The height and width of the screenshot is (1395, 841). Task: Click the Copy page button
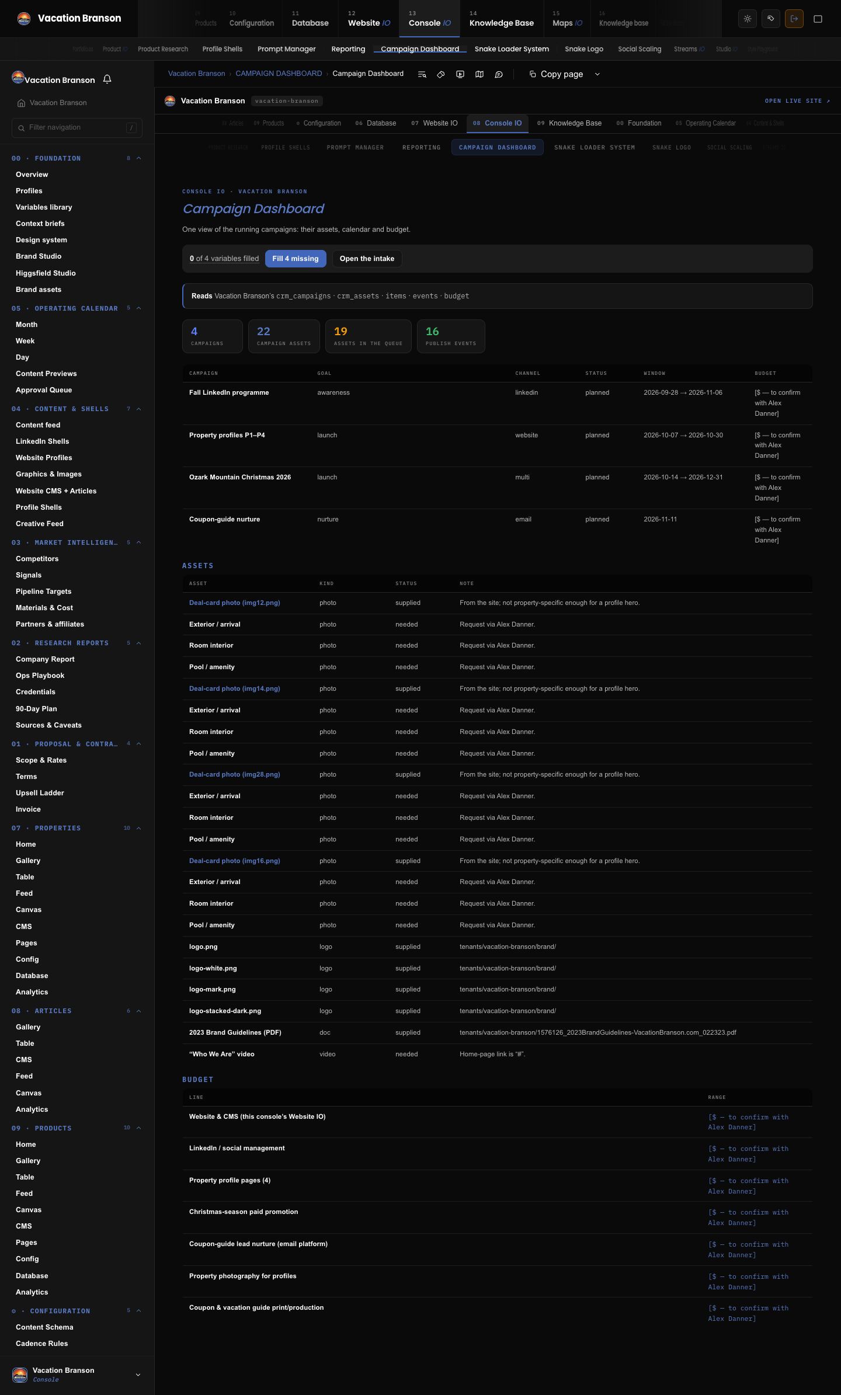556,74
